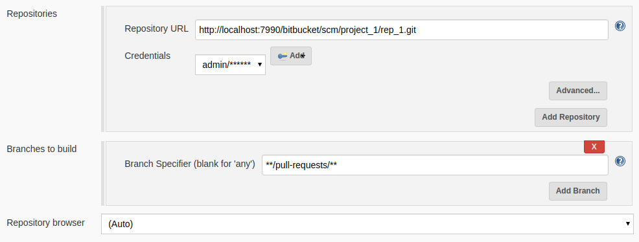Focus the Branch Specifier text field

(435, 165)
